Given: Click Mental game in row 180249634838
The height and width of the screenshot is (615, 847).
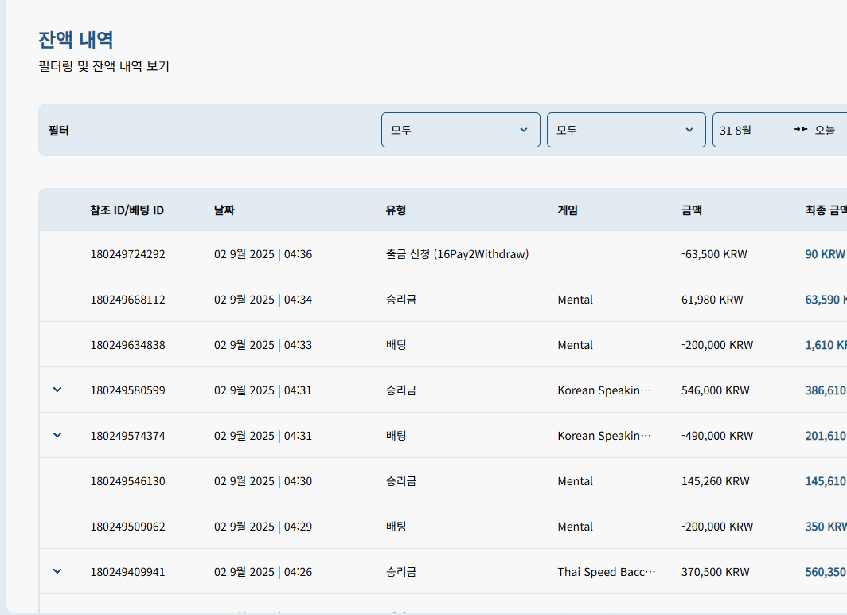Looking at the screenshot, I should pyautogui.click(x=575, y=345).
